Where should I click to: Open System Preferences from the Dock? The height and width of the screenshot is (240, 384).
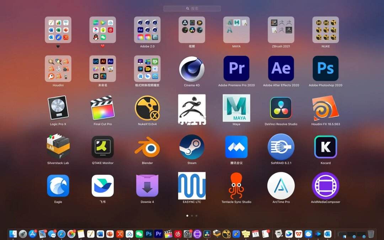tap(188, 234)
